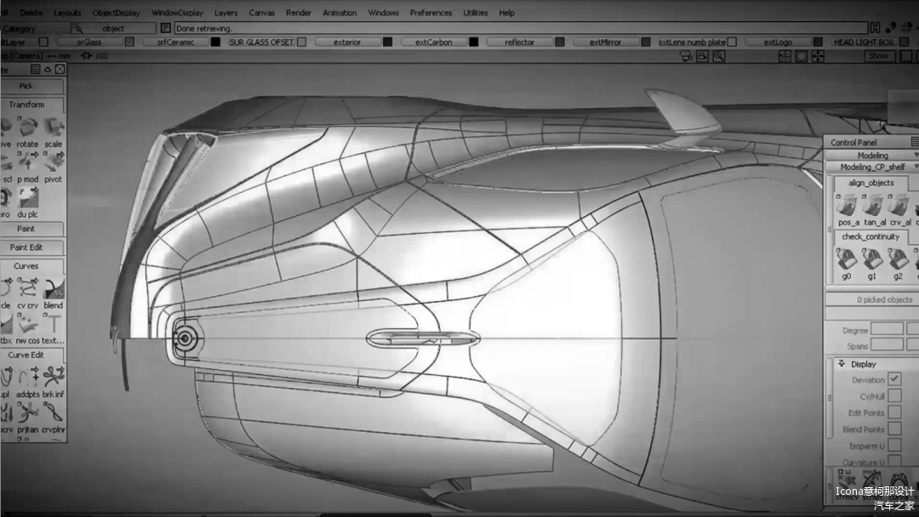Click the tan_al align tool

point(873,207)
